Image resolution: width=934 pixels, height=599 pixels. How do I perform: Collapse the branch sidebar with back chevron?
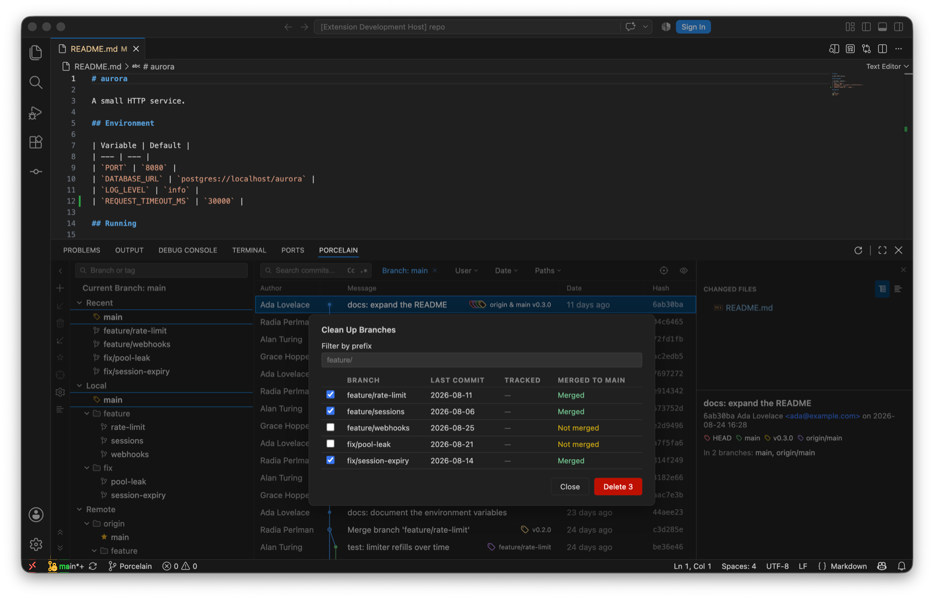pyautogui.click(x=60, y=271)
